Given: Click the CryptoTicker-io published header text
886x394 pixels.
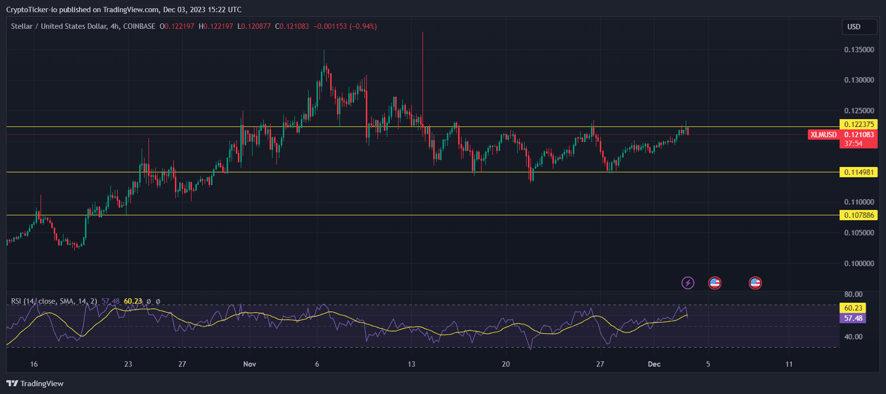Looking at the screenshot, I should point(124,10).
